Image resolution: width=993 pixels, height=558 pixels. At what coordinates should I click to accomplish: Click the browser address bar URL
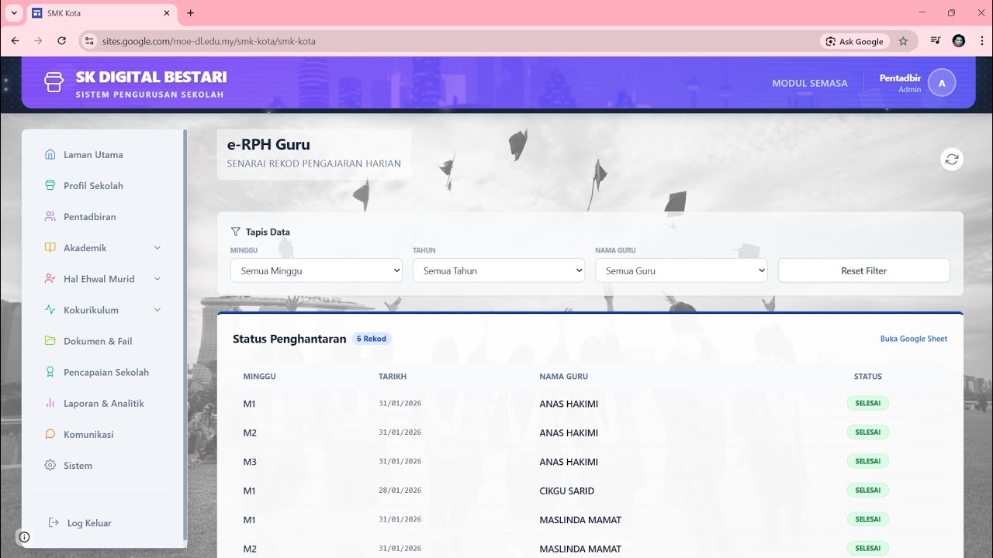click(x=209, y=41)
